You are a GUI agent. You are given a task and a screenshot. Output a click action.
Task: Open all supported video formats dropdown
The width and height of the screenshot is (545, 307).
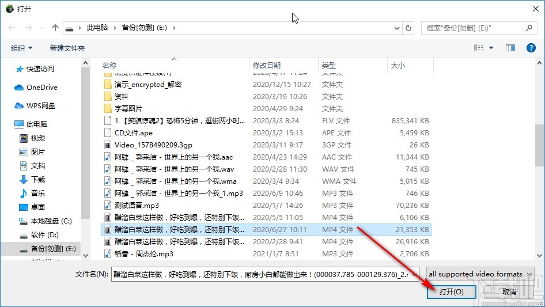[x=480, y=274]
